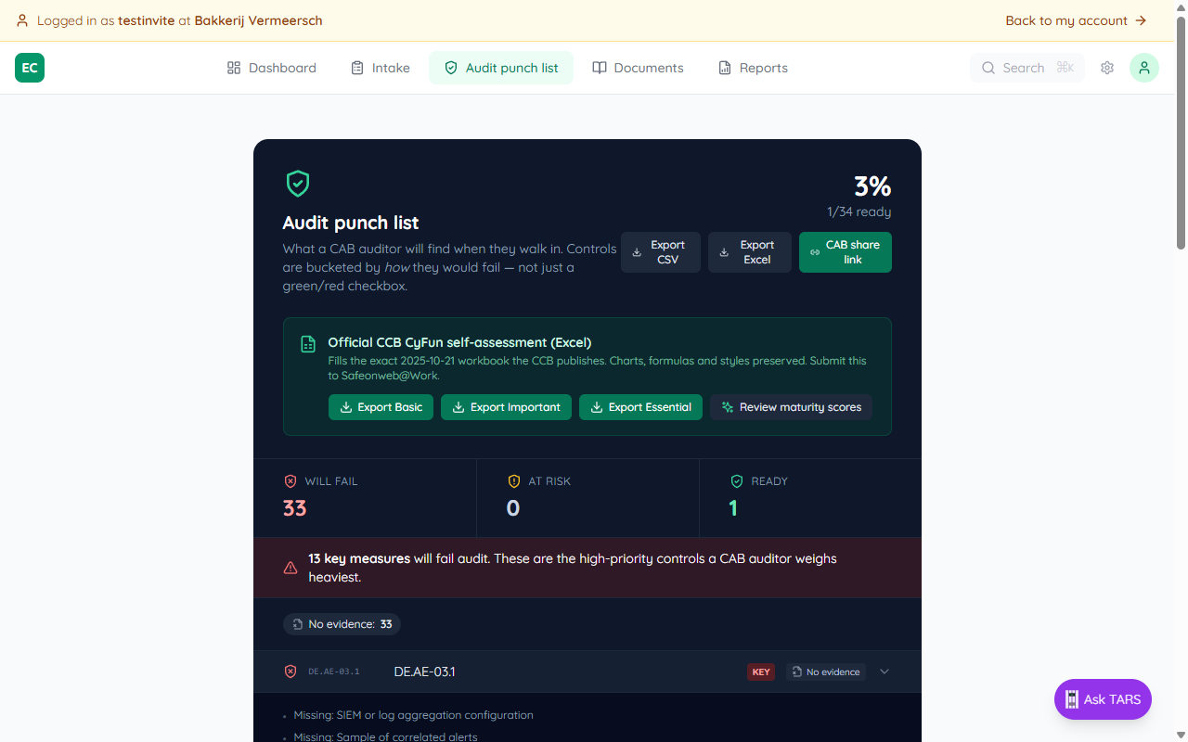This screenshot has width=1188, height=742.
Task: Click the red shield icon on DE.AE-03.1 row
Action: pyautogui.click(x=291, y=672)
